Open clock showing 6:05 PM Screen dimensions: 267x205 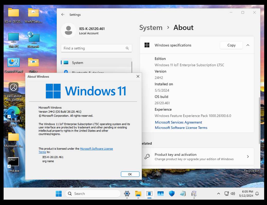[x=246, y=194]
